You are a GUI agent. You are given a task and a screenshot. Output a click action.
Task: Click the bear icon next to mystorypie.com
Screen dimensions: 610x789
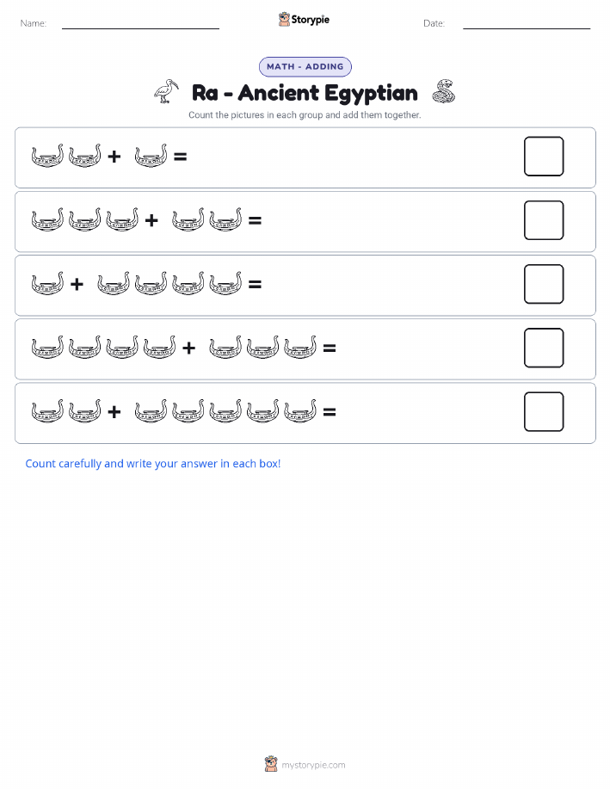coord(271,764)
